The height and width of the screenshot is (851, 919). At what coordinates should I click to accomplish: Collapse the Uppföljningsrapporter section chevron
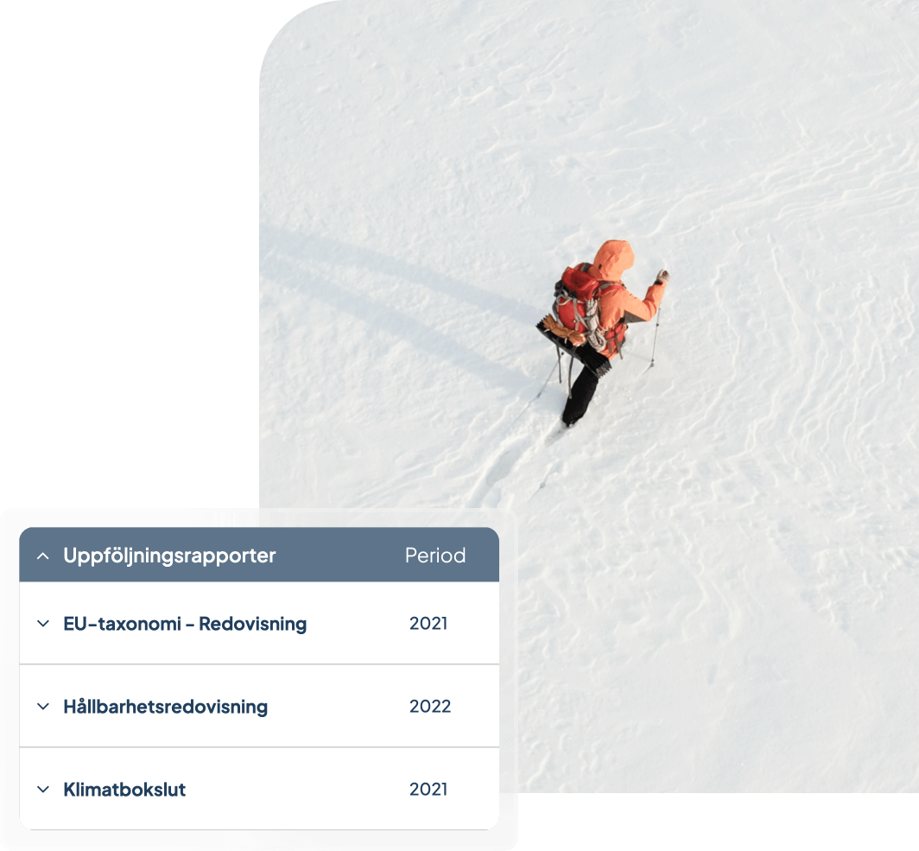[x=43, y=556]
